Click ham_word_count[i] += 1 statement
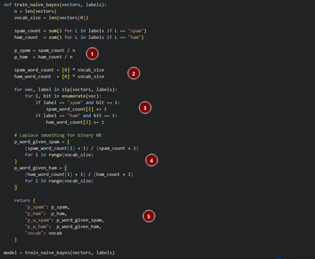The height and width of the screenshot is (259, 315). 75,122
